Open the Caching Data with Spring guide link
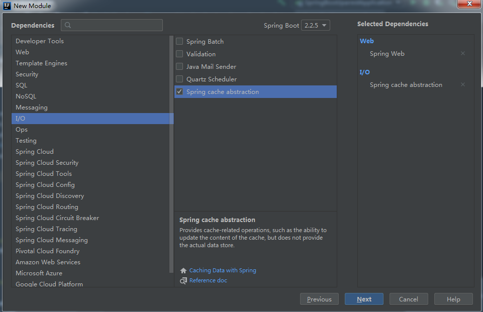 tap(223, 270)
